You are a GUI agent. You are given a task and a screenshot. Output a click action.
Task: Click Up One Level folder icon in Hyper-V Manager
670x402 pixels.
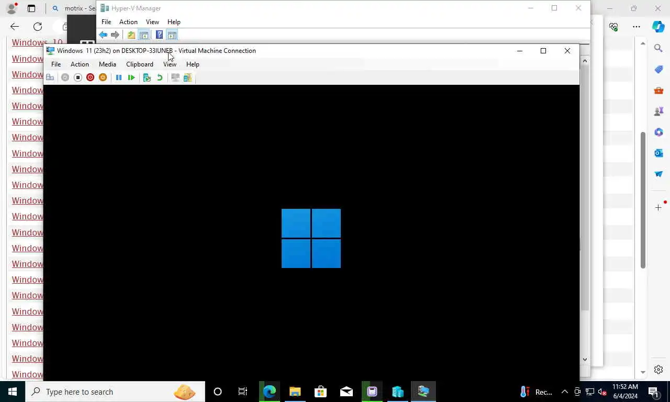(131, 35)
